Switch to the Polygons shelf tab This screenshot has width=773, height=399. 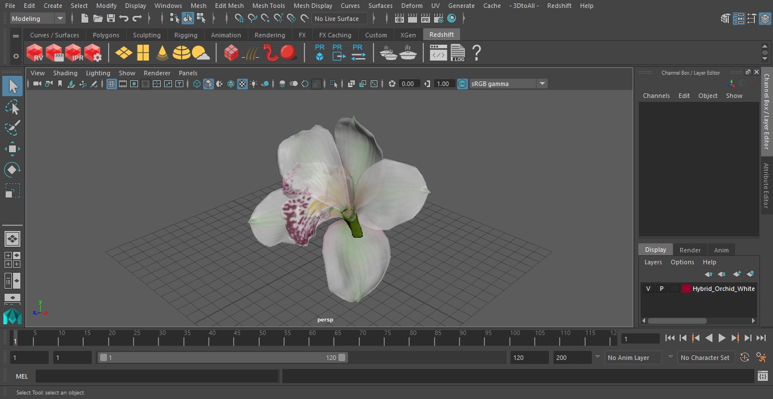pyautogui.click(x=106, y=35)
